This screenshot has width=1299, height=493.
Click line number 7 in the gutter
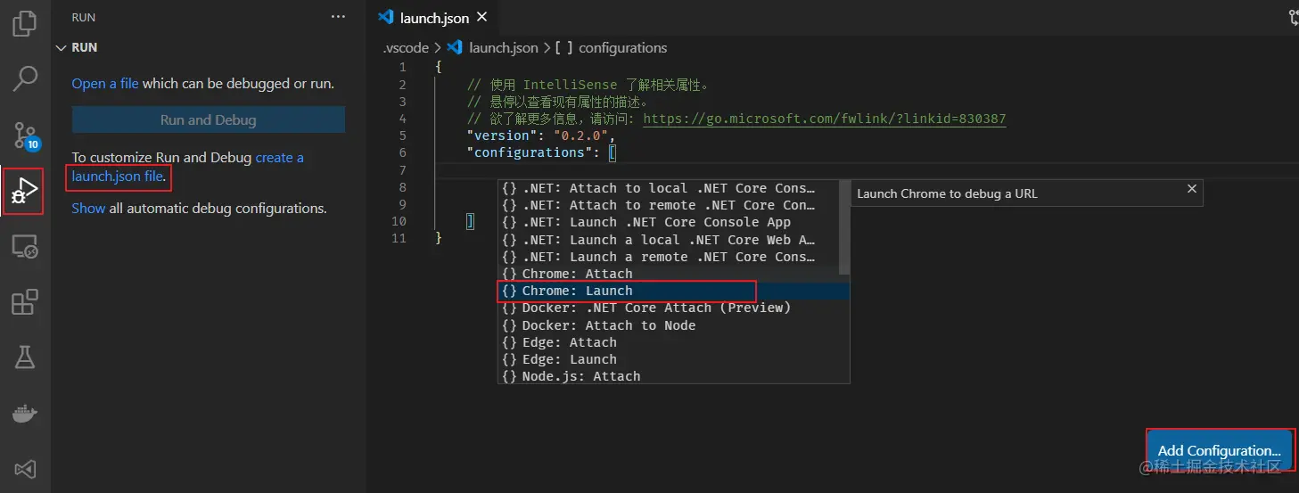pos(403,170)
